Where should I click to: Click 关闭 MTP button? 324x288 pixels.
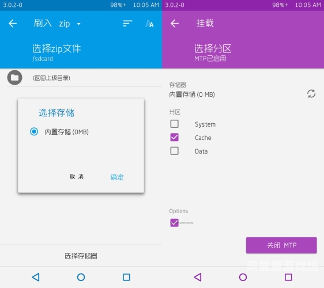coord(281,245)
